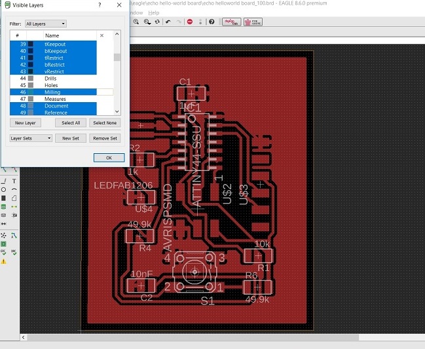Viewport: 425px width, 349px height.
Task: Click layer list scroll-up arrow
Action: click(x=117, y=34)
